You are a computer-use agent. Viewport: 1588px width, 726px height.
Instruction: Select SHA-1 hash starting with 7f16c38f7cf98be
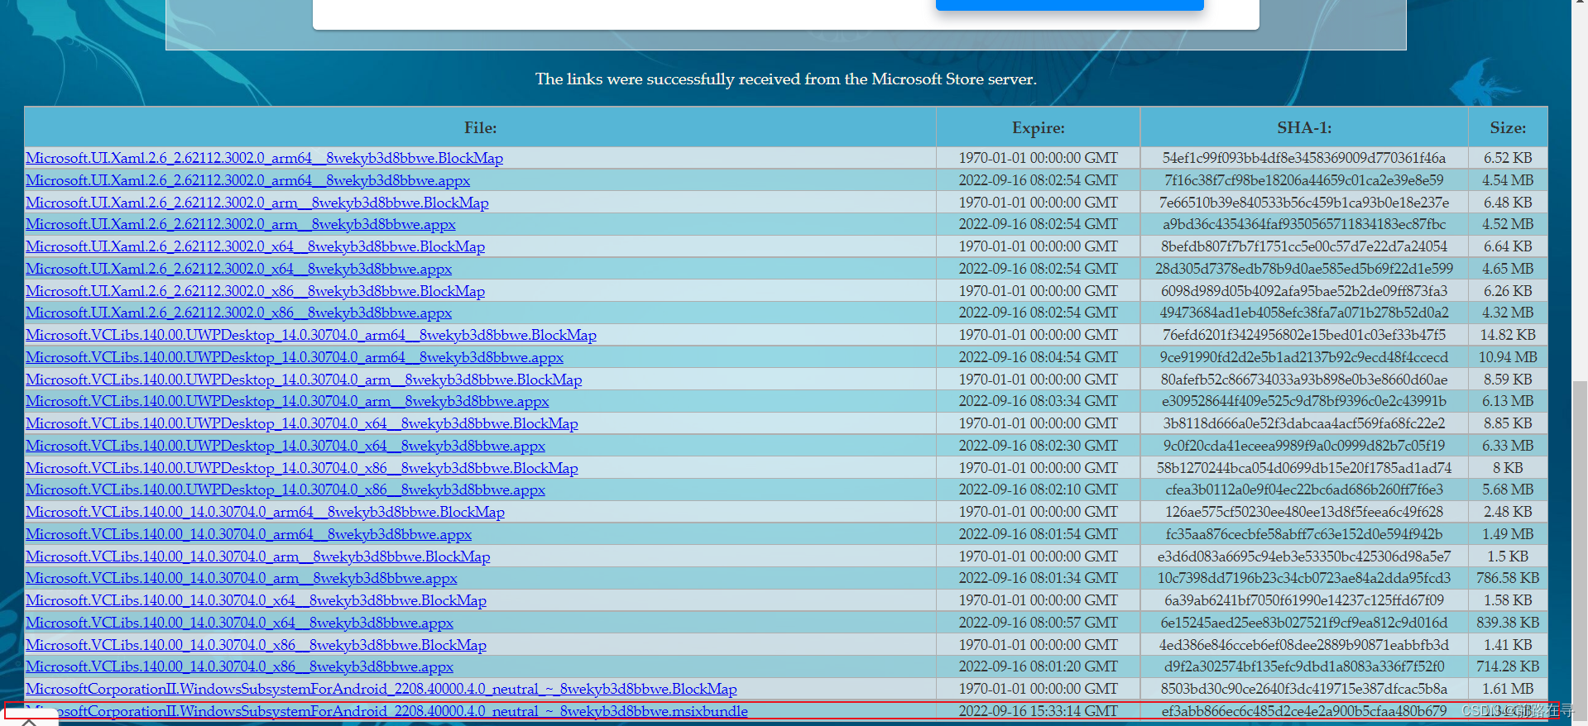(x=1304, y=180)
